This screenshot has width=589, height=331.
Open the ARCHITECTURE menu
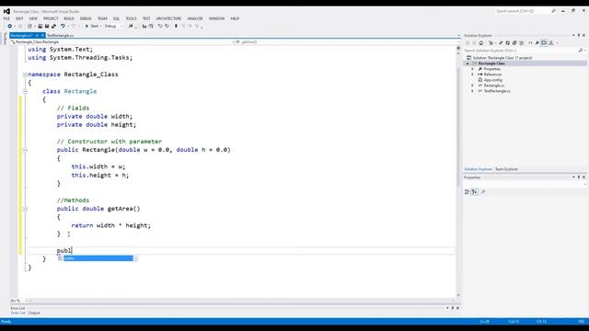tap(168, 18)
